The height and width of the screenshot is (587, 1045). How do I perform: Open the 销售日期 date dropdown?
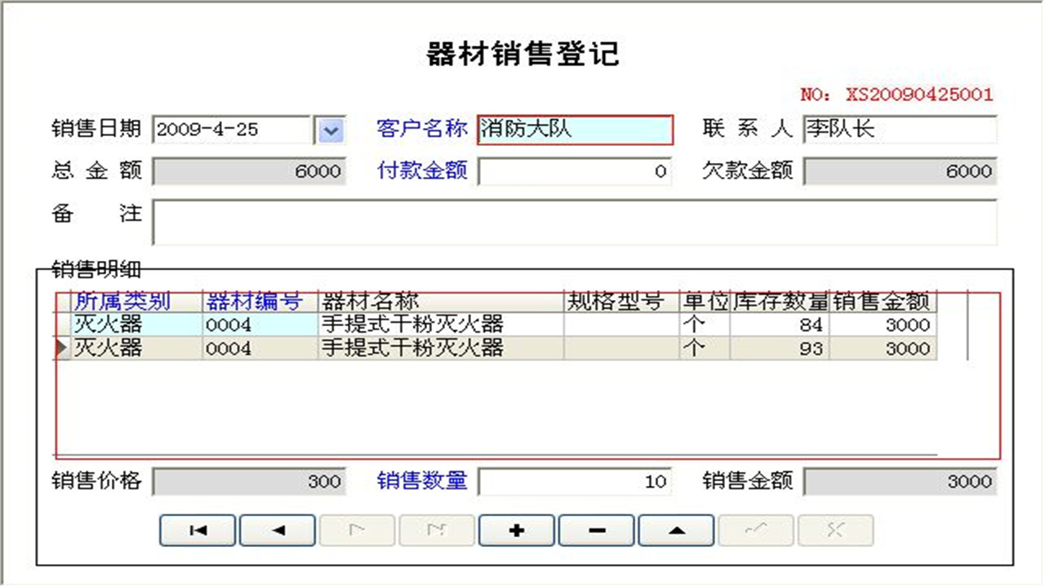(x=331, y=130)
